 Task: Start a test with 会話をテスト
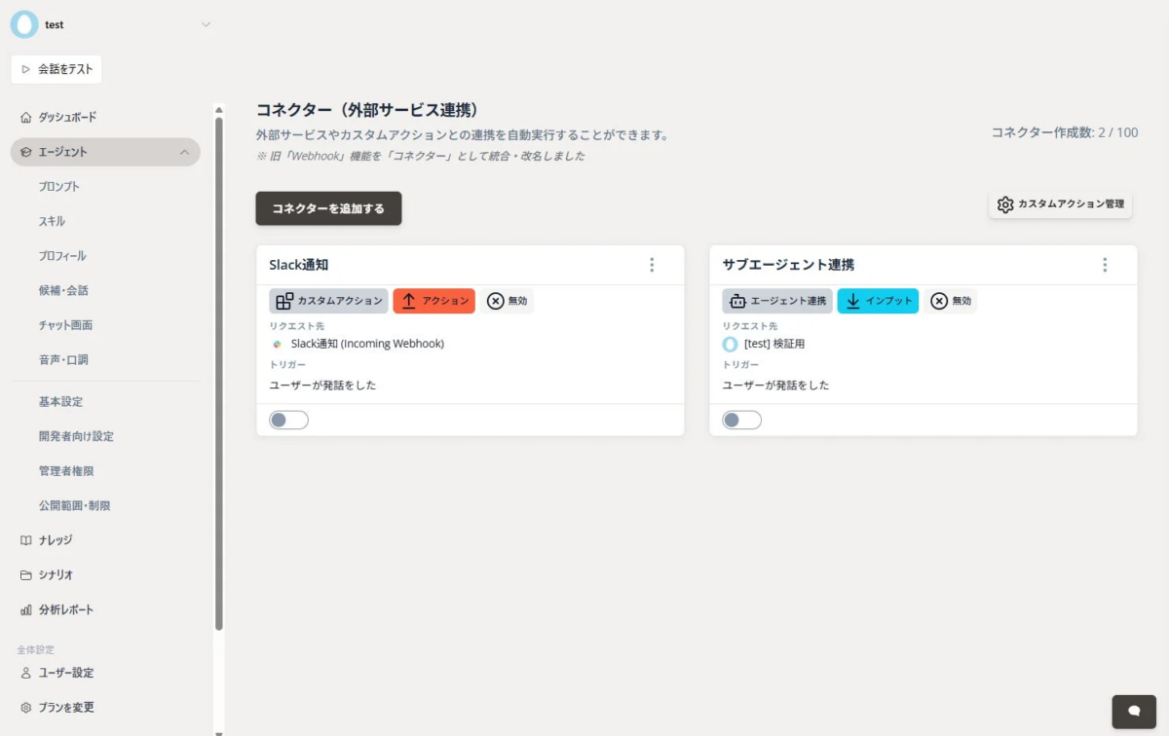56,69
